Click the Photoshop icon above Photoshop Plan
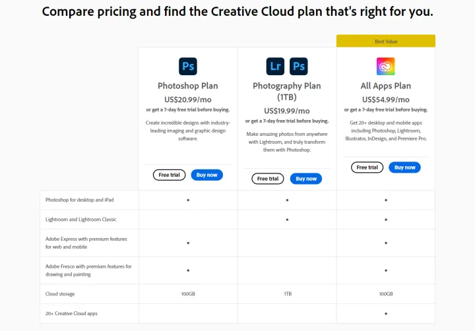The image size is (475, 331). [x=188, y=67]
